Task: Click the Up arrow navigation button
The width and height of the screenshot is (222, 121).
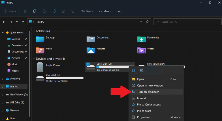Action: coord(23,22)
